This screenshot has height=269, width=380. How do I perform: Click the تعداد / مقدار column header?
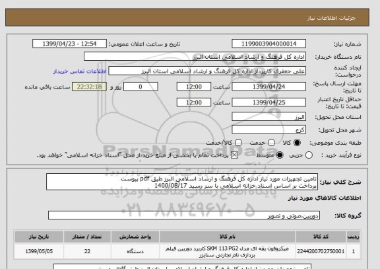pyautogui.click(x=87, y=237)
